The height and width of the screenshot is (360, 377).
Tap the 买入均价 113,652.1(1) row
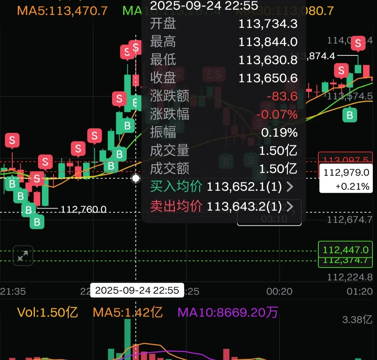point(222,187)
